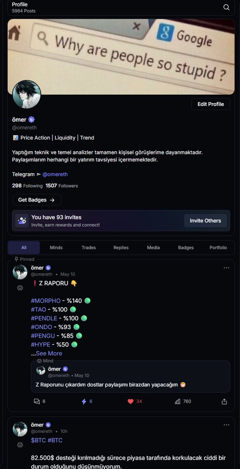Expand pinned post with See More

[49, 353]
